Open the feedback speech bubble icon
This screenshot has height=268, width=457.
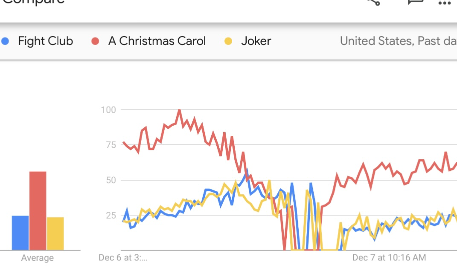click(415, 2)
